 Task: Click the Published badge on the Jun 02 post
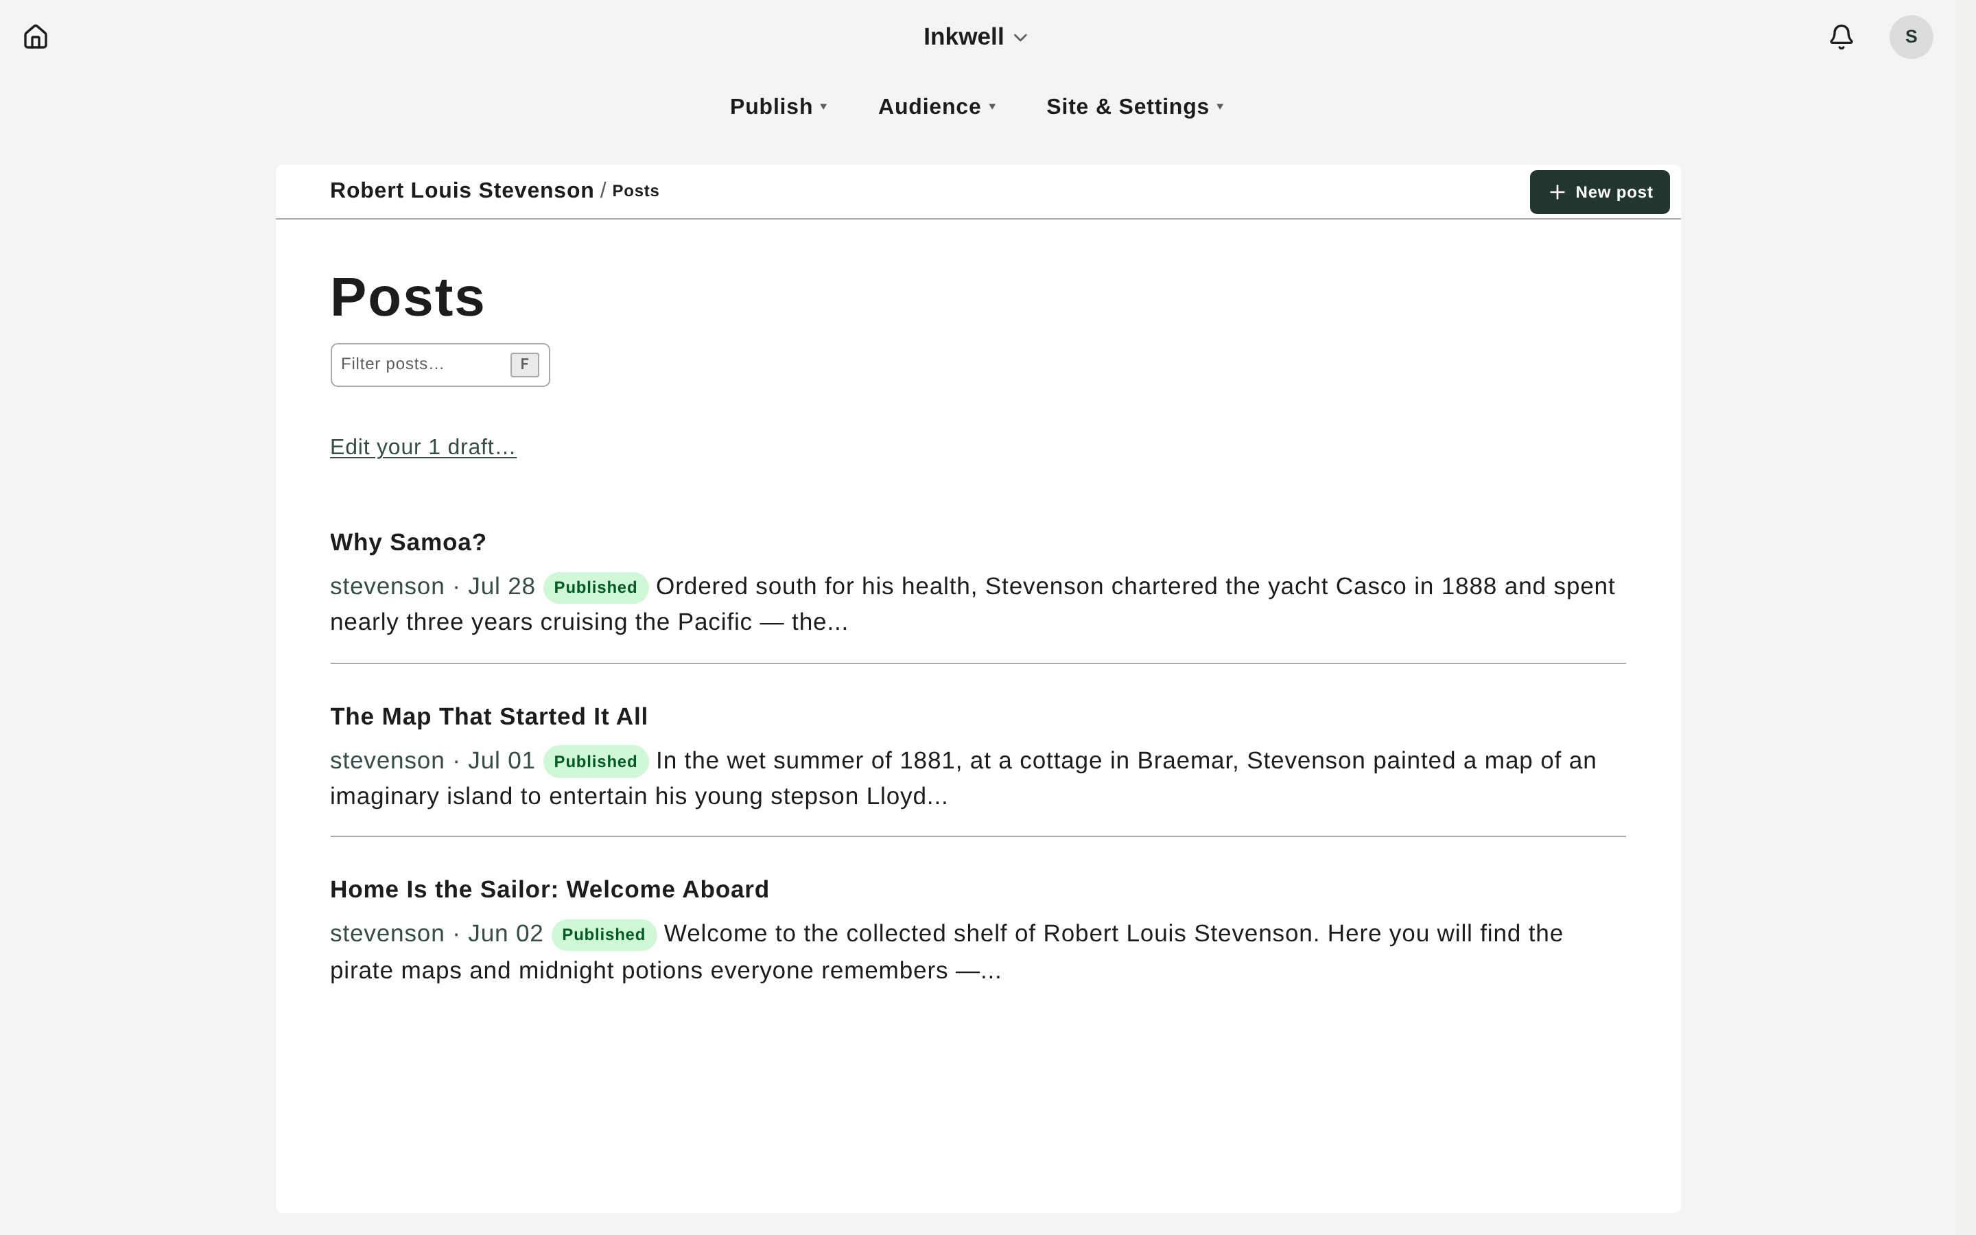pos(603,934)
